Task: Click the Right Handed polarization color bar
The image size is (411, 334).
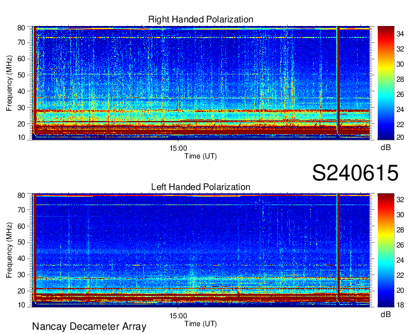Action: (x=386, y=83)
